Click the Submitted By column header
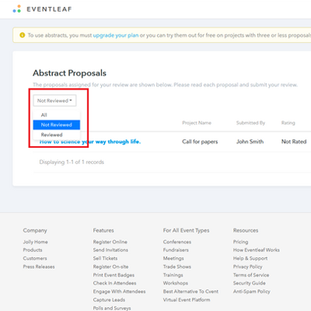Image resolution: width=311 pixels, height=311 pixels. 250,123
